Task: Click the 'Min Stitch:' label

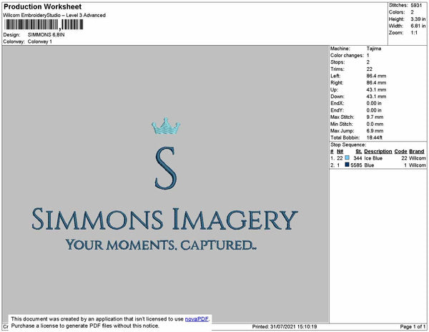Action: 342,124
